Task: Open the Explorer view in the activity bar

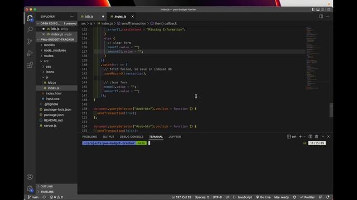Action: click(30, 18)
